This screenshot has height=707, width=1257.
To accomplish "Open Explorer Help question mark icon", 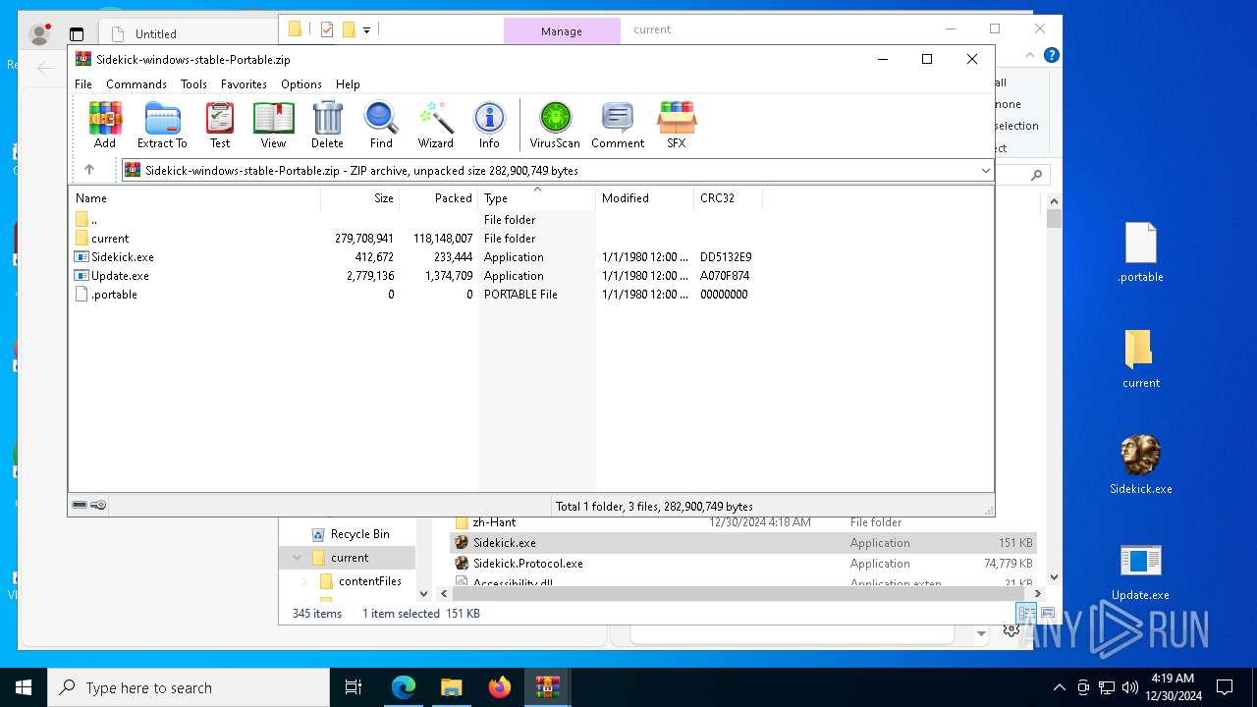I will (x=1051, y=56).
